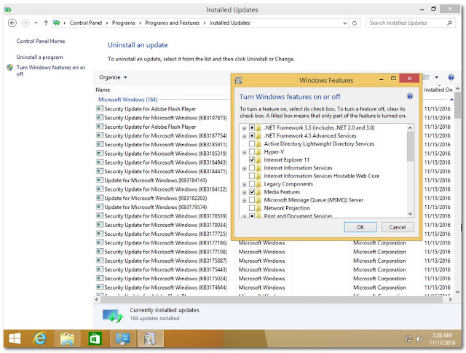Screen dimensions: 466x353
Task: Change view icon in Installed Updates toolbar
Action: 427,77
